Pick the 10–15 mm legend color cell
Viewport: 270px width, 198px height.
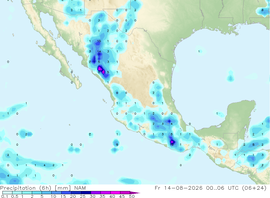click(56, 193)
